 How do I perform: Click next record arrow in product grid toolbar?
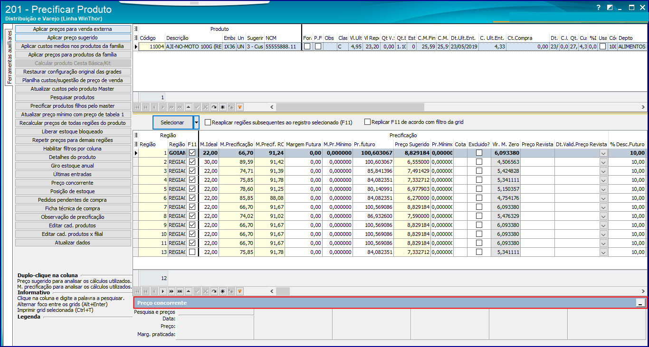tap(163, 107)
